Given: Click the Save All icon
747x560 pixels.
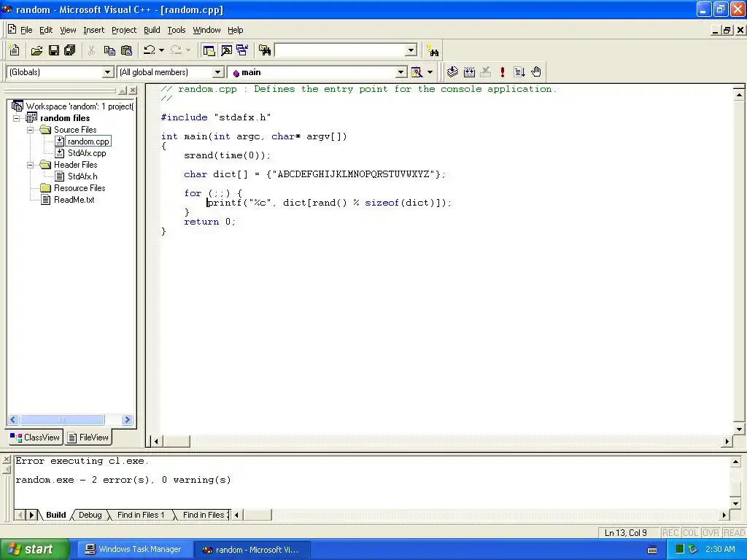Looking at the screenshot, I should [x=69, y=50].
